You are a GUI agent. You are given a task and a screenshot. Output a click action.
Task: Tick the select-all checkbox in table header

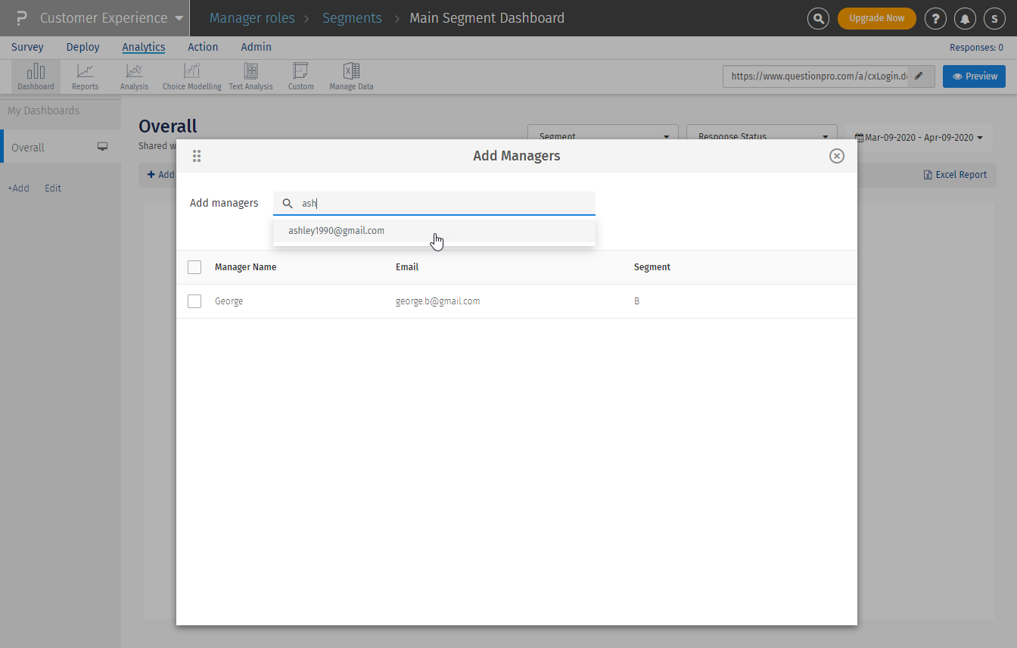coord(194,267)
